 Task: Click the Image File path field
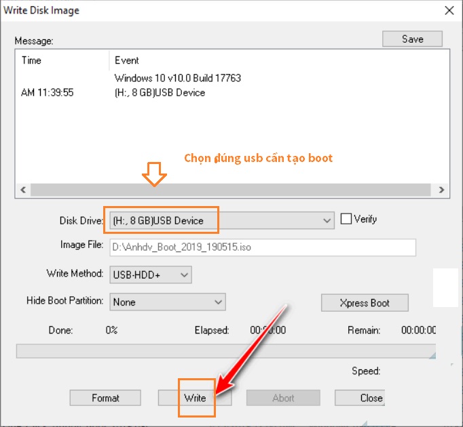pos(263,247)
